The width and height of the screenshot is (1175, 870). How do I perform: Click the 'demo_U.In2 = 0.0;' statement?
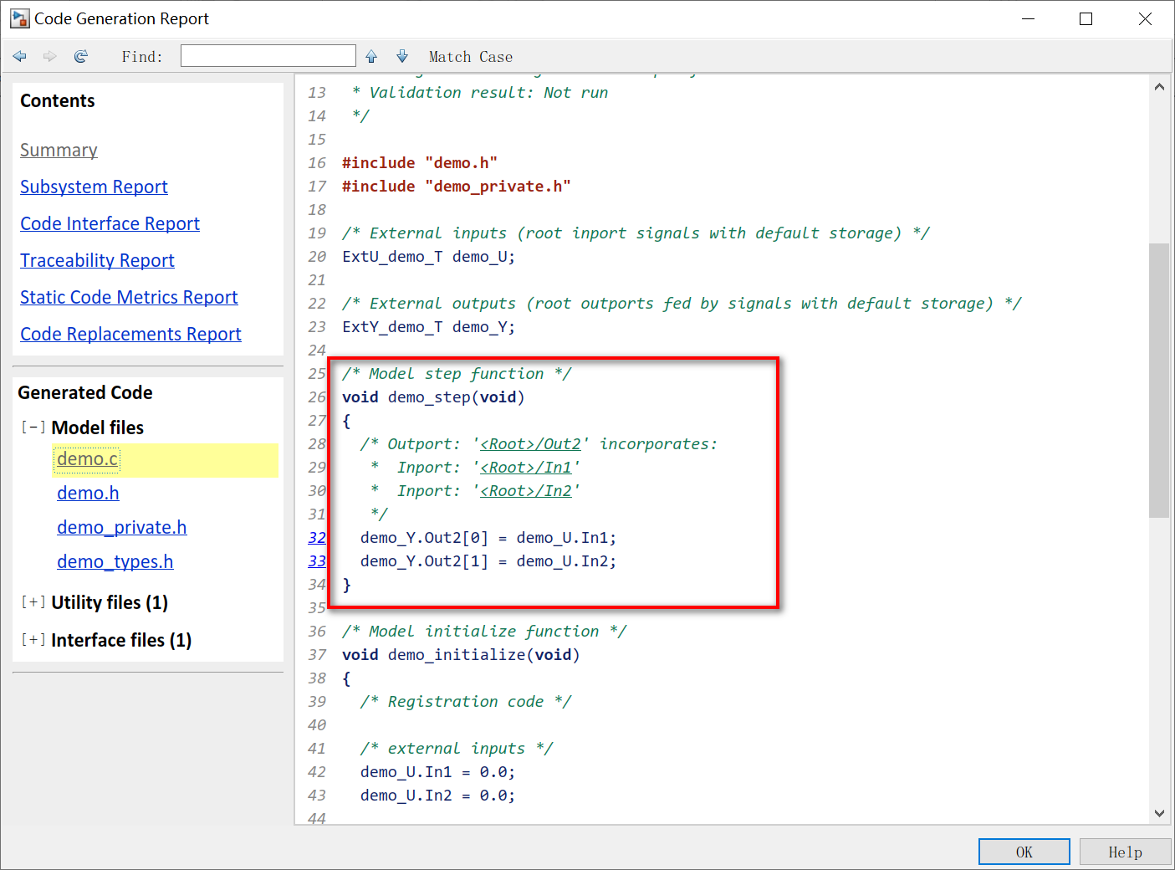click(x=438, y=796)
